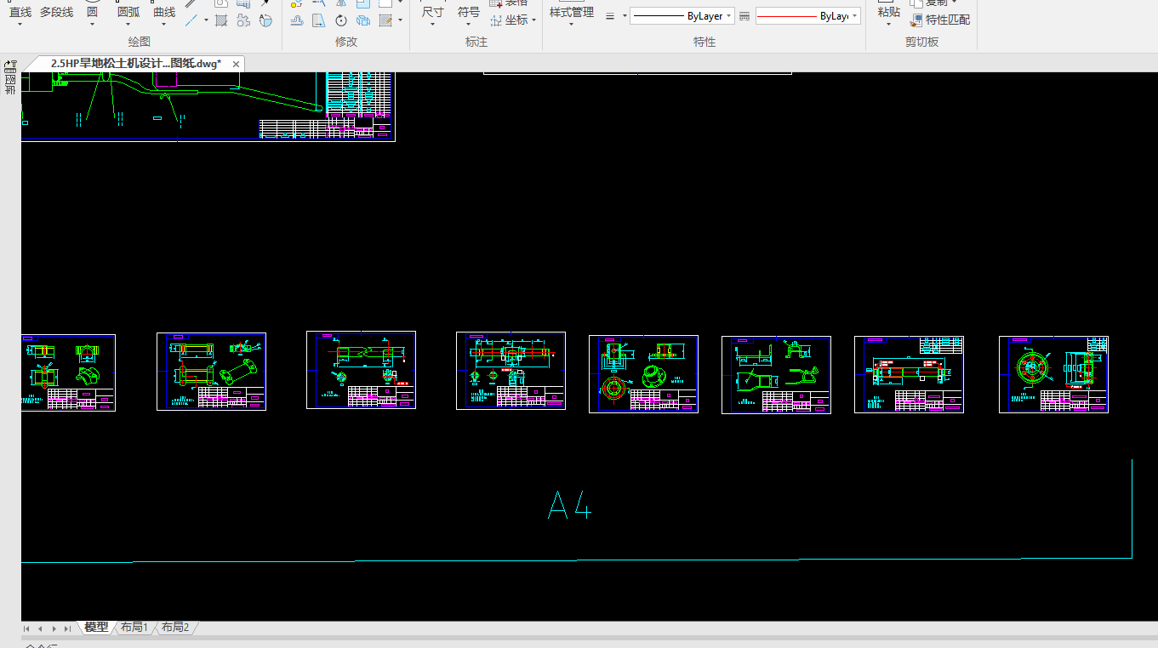Click the A4 text in the drawing

click(x=569, y=504)
